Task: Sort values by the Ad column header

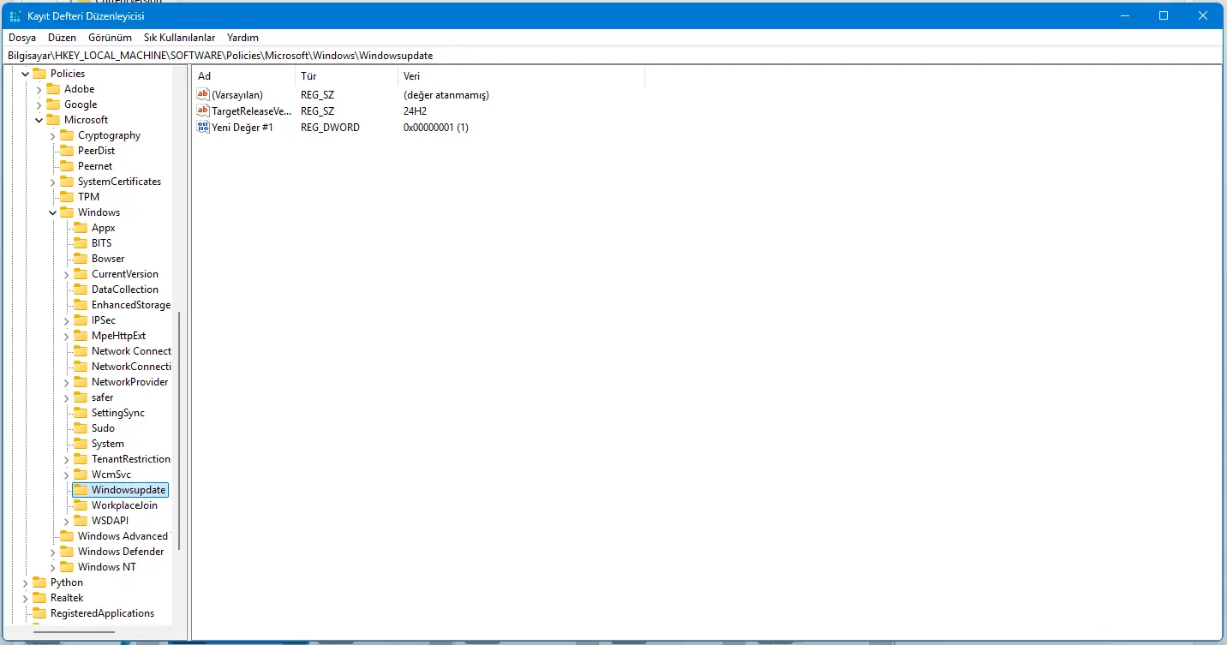Action: click(243, 76)
